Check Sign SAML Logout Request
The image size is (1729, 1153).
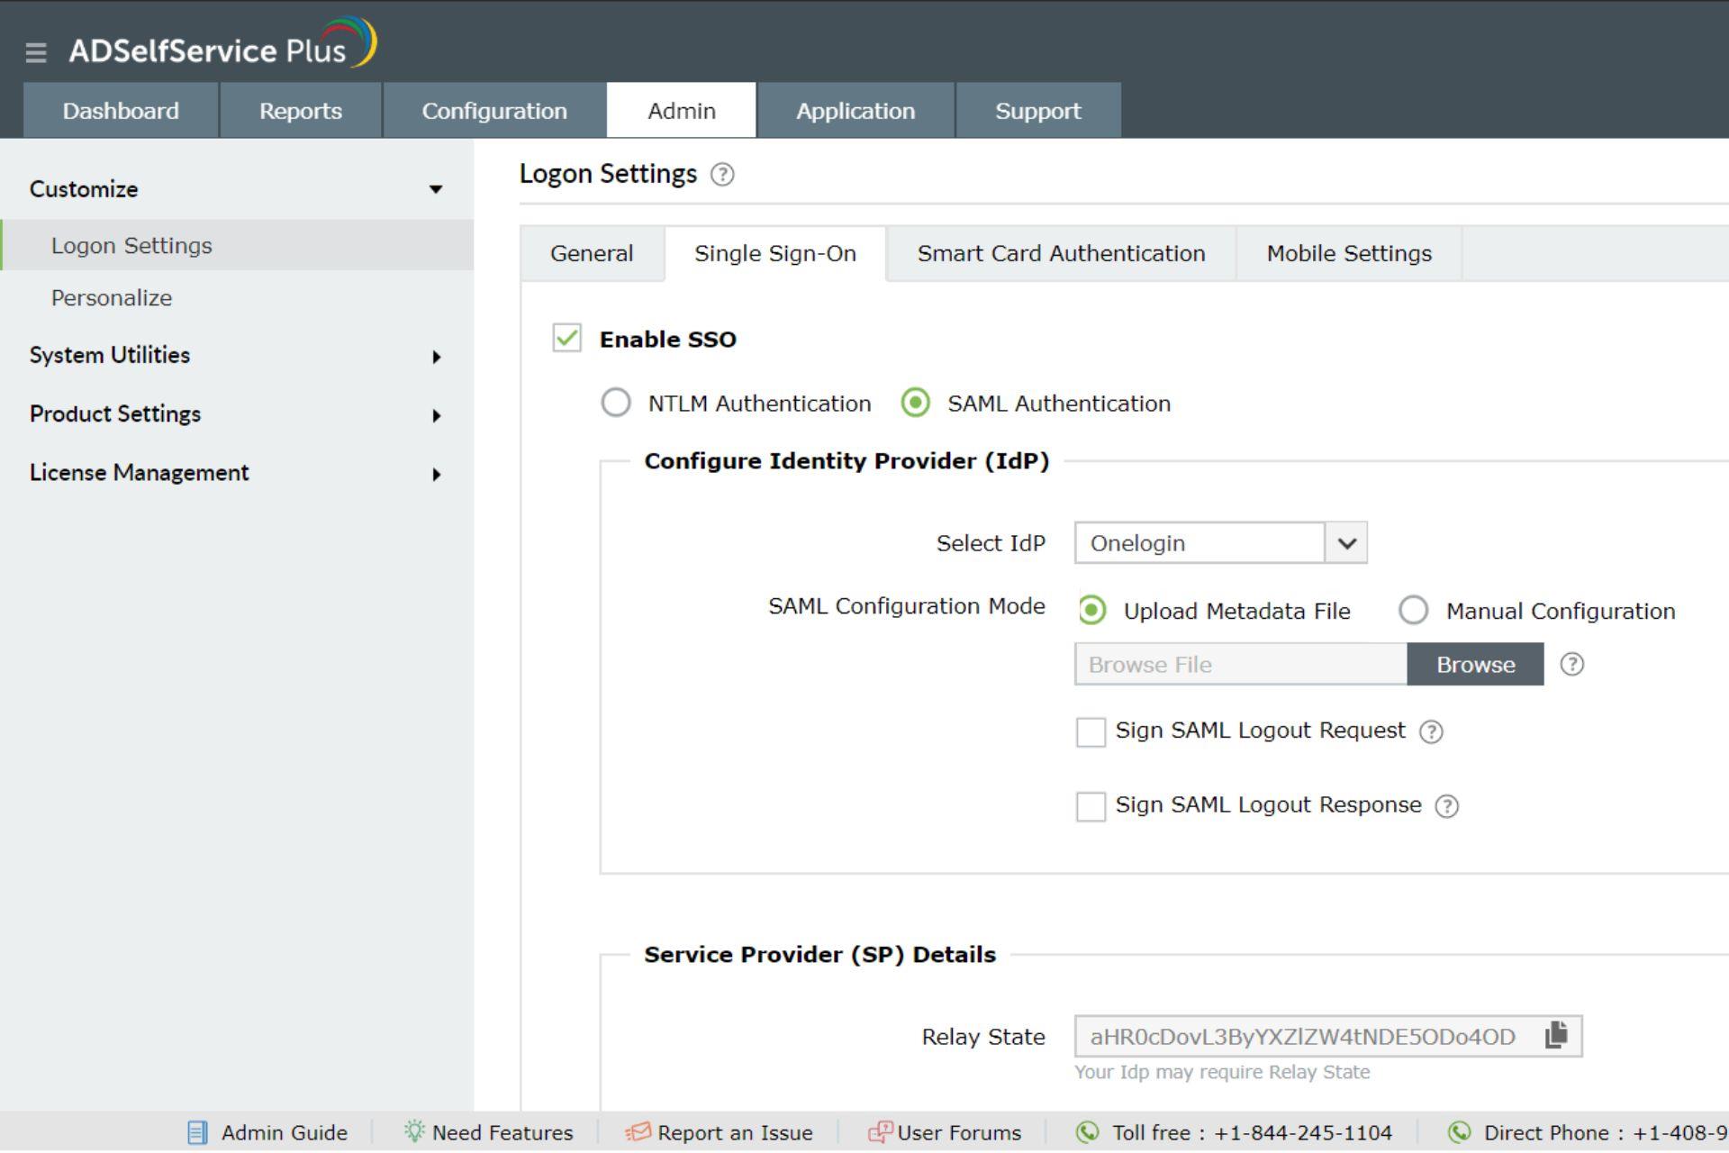1091,731
